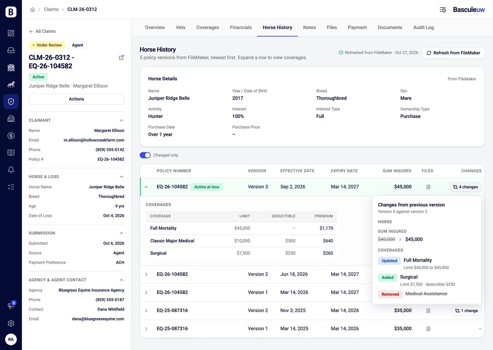Viewport: 493px width, 350px height.
Task: Open file icon for EQ-25-087316 Version 1
Action: (428, 329)
